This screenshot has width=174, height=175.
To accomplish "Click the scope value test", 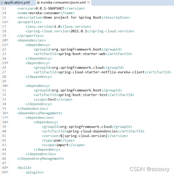I will 52,100.
